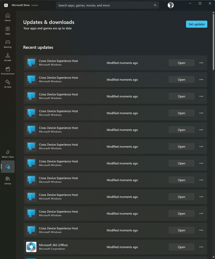This screenshot has height=259, width=215.
Task: Open the Entertainment section
Action: point(7,71)
